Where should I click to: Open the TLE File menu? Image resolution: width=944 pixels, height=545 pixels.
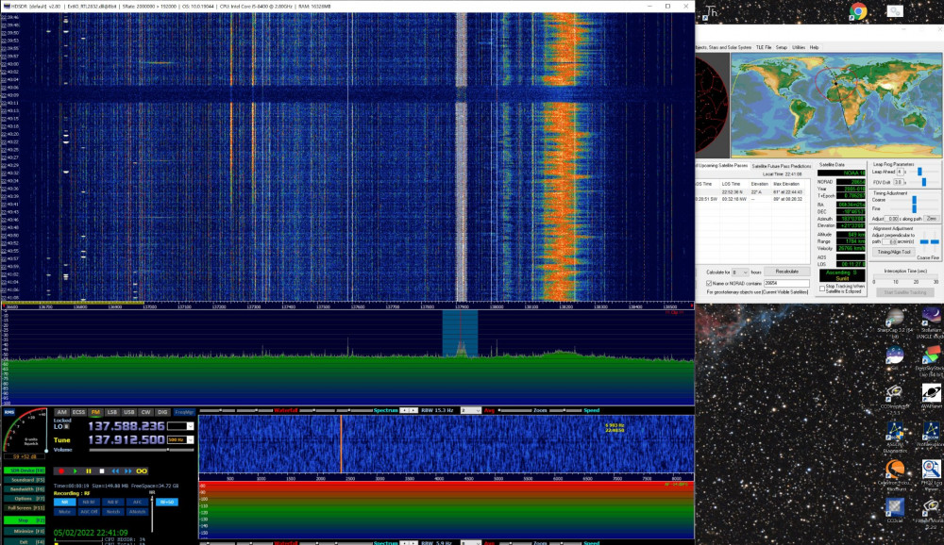click(x=764, y=47)
